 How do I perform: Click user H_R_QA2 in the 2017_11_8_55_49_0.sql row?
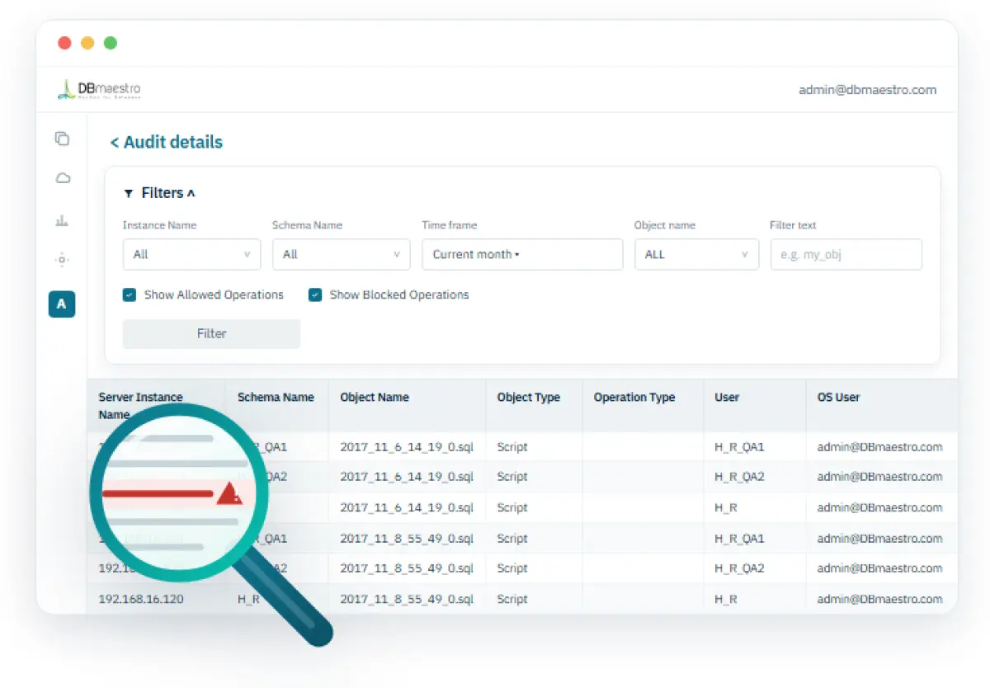(x=739, y=568)
